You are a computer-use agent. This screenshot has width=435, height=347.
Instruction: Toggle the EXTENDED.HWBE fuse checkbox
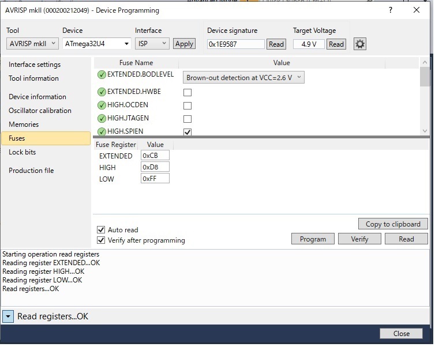coord(187,92)
